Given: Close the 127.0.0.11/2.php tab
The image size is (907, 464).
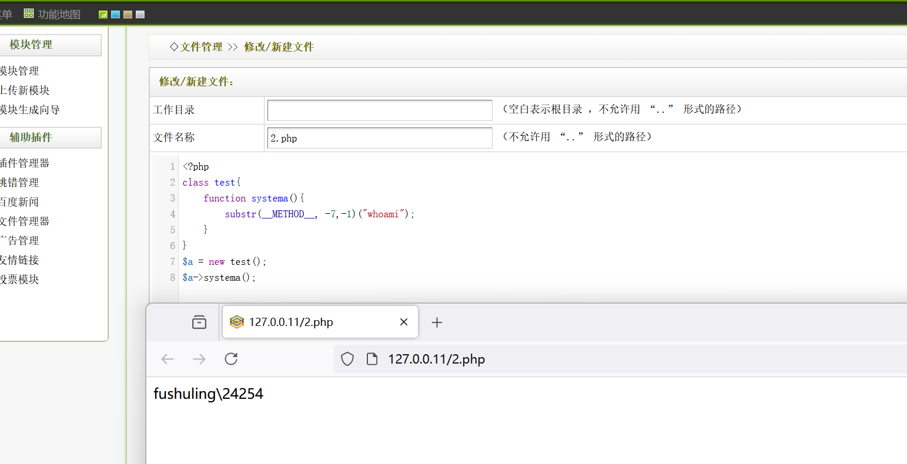Looking at the screenshot, I should (404, 322).
